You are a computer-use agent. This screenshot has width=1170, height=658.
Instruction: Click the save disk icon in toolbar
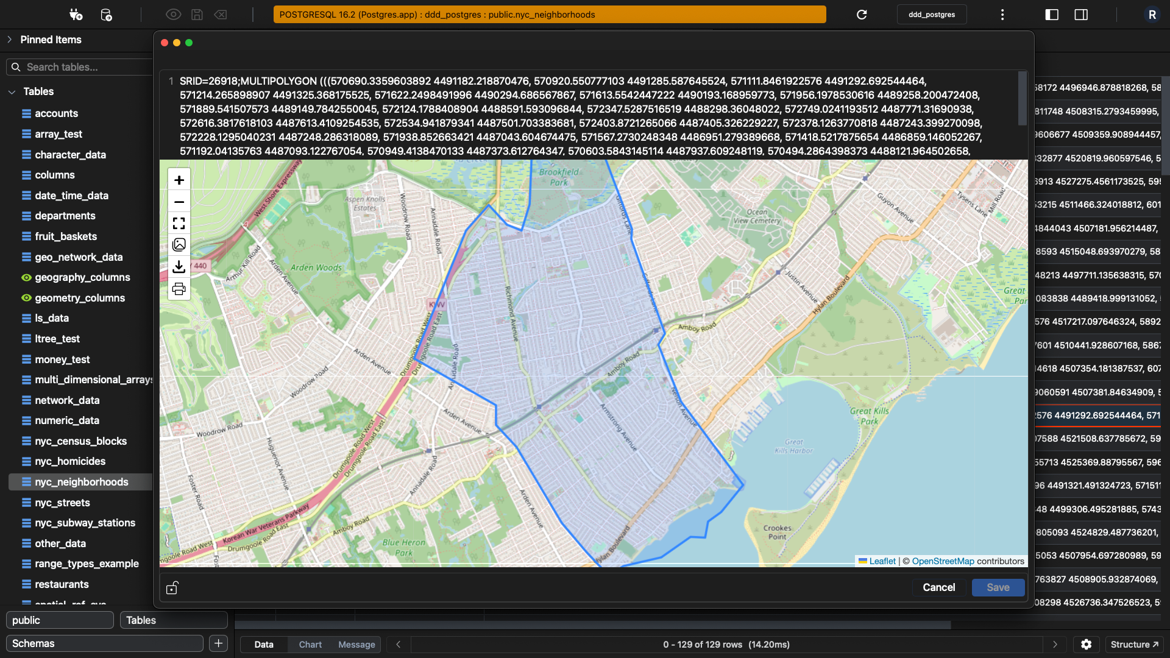[197, 15]
